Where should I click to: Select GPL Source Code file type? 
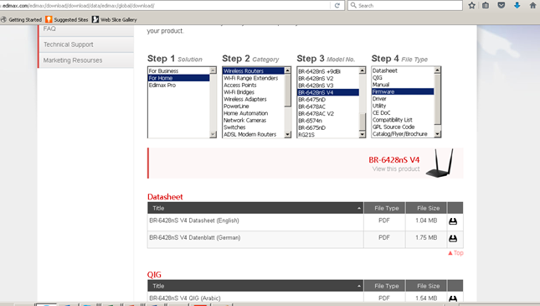(403, 127)
